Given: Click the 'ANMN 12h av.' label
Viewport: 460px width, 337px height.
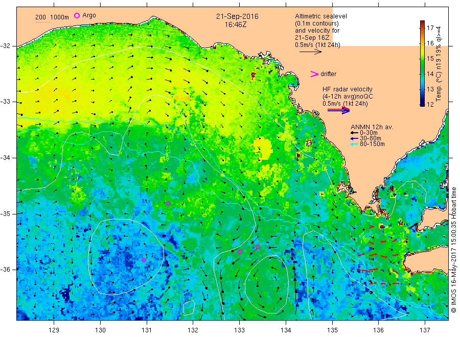Looking at the screenshot, I should click(x=372, y=127).
